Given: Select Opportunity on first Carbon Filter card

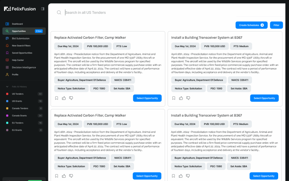Looking at the screenshot, I should (147, 98).
